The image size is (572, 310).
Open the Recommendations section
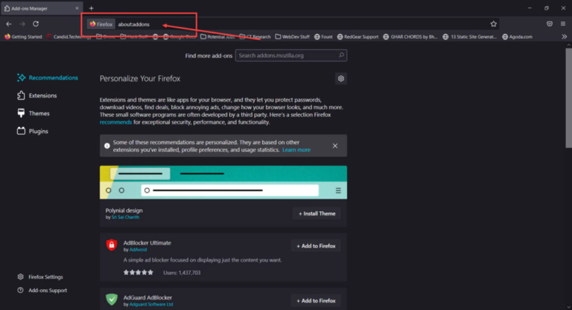click(x=48, y=77)
